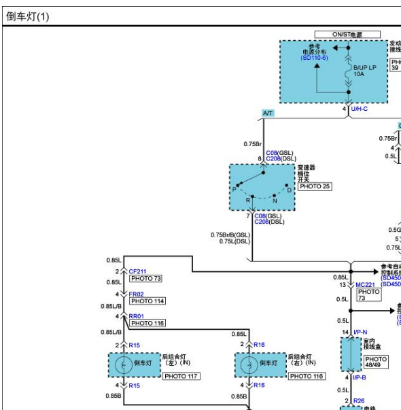Screen dimensions: 401x410
Task: Click the N position on shift switch
Action: [275, 201]
